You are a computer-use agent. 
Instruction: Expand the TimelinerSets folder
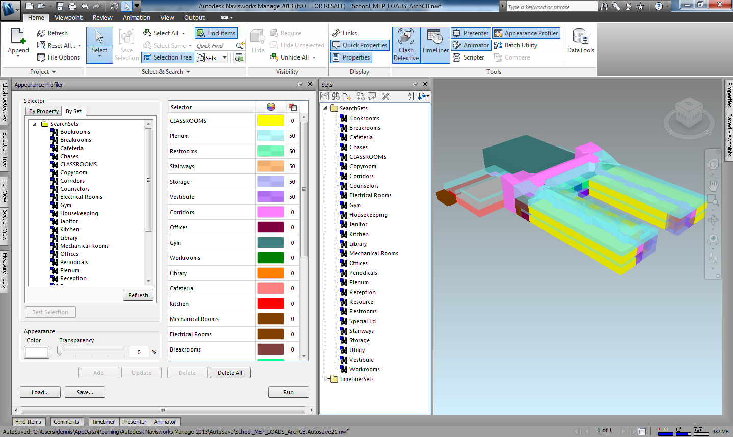point(325,378)
